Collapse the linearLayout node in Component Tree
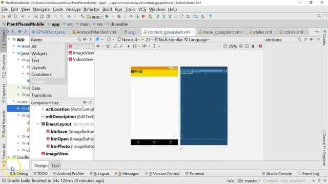Viewport: 328px width, 184px height. (38, 124)
